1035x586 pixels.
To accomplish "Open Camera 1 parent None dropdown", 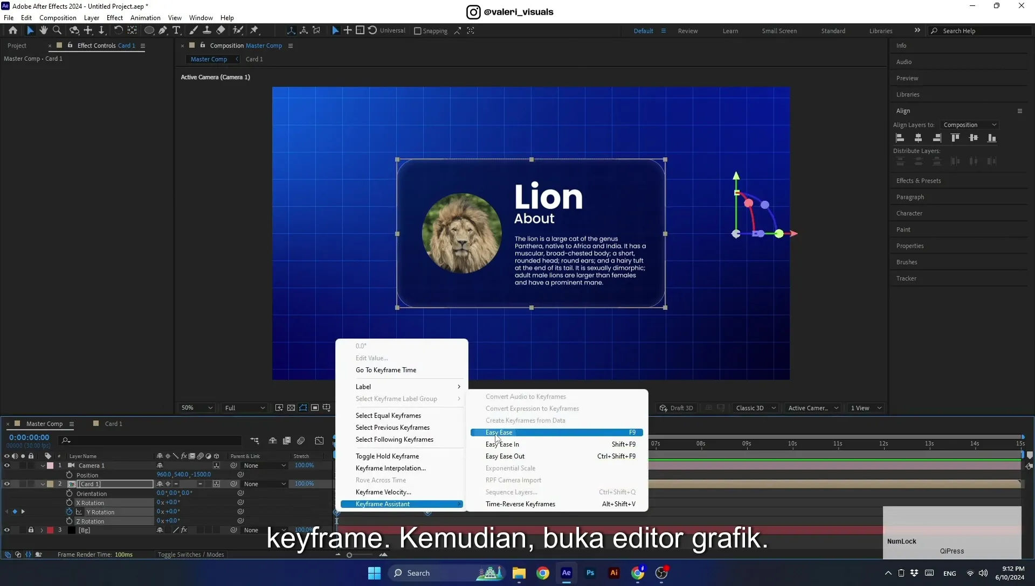I will tap(265, 466).
